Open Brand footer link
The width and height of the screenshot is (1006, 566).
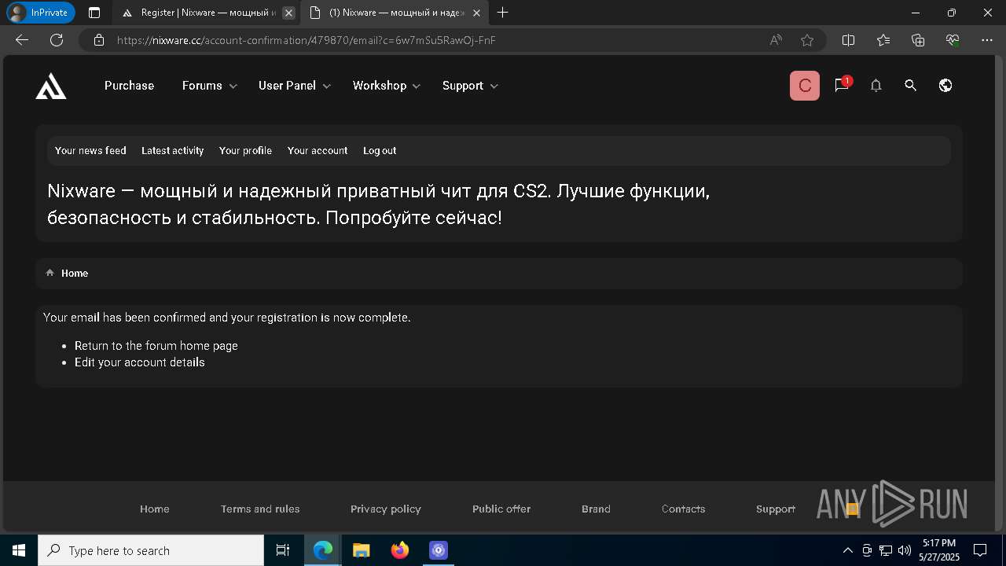596,509
